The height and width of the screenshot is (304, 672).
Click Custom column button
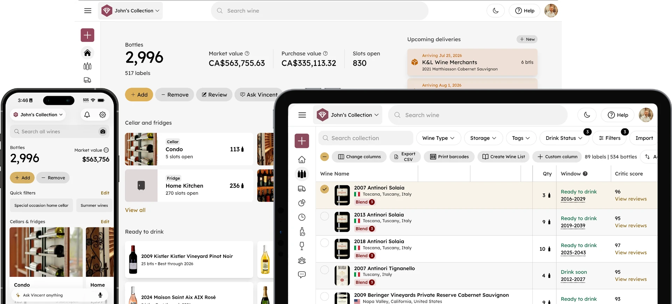tap(557, 157)
